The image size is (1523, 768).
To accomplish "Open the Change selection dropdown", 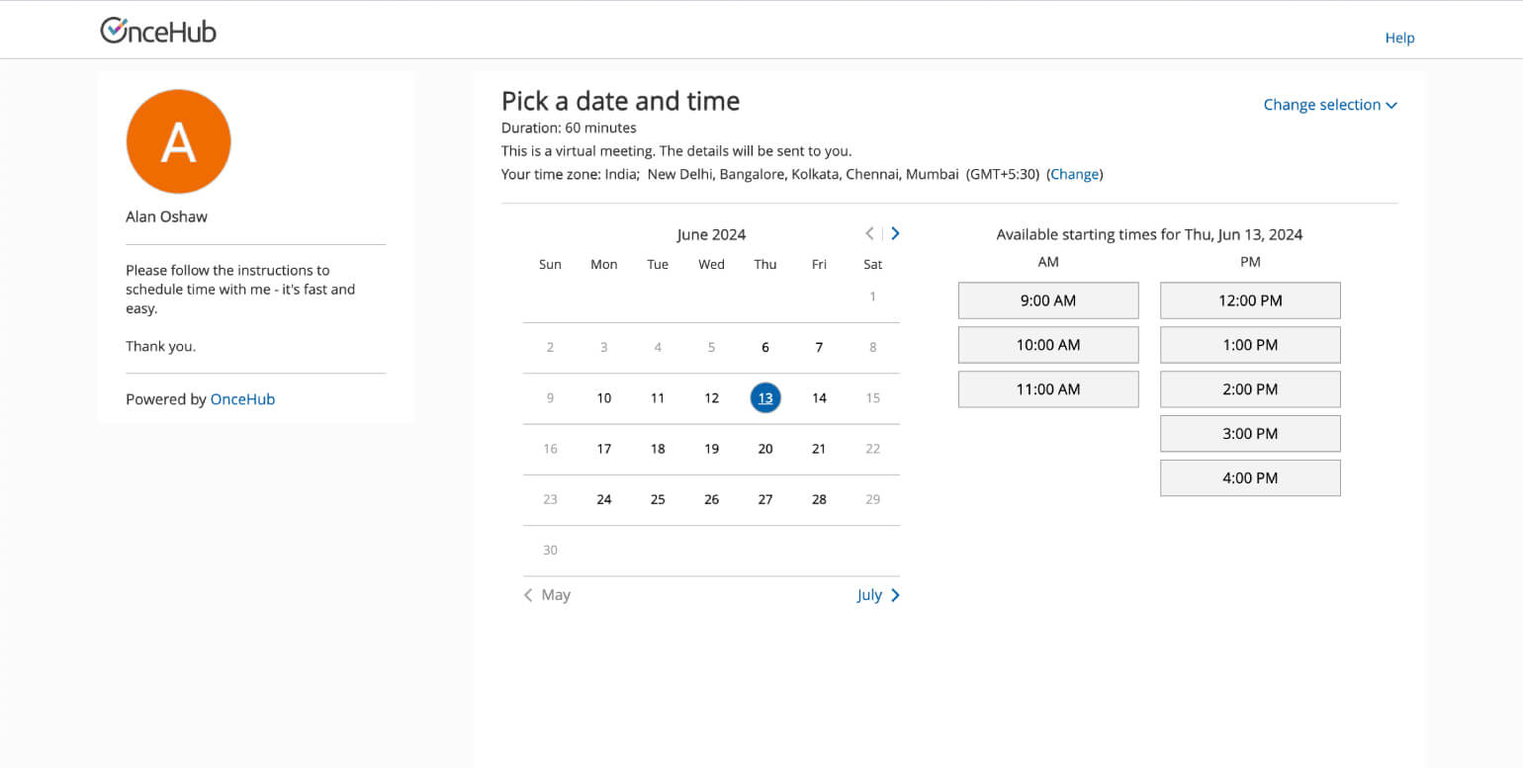I will coord(1329,104).
